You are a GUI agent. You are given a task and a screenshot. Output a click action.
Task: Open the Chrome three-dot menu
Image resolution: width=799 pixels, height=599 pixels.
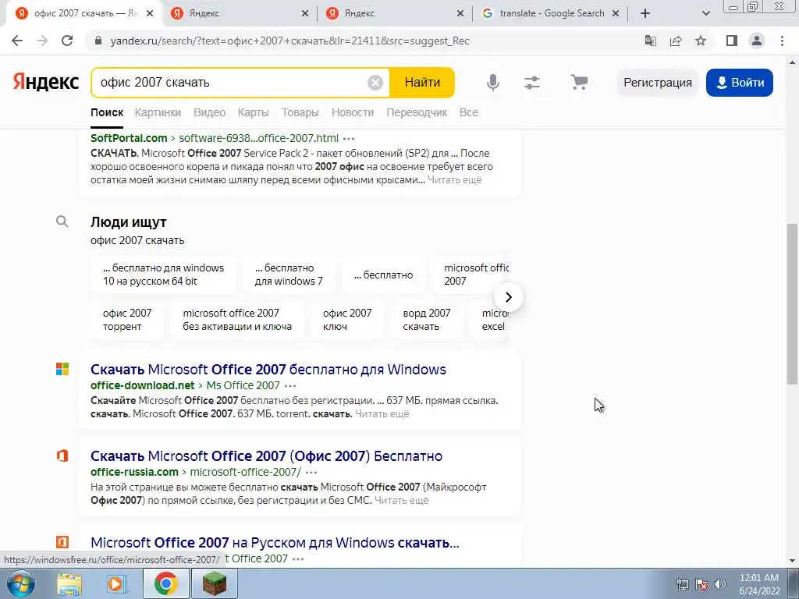tap(782, 41)
